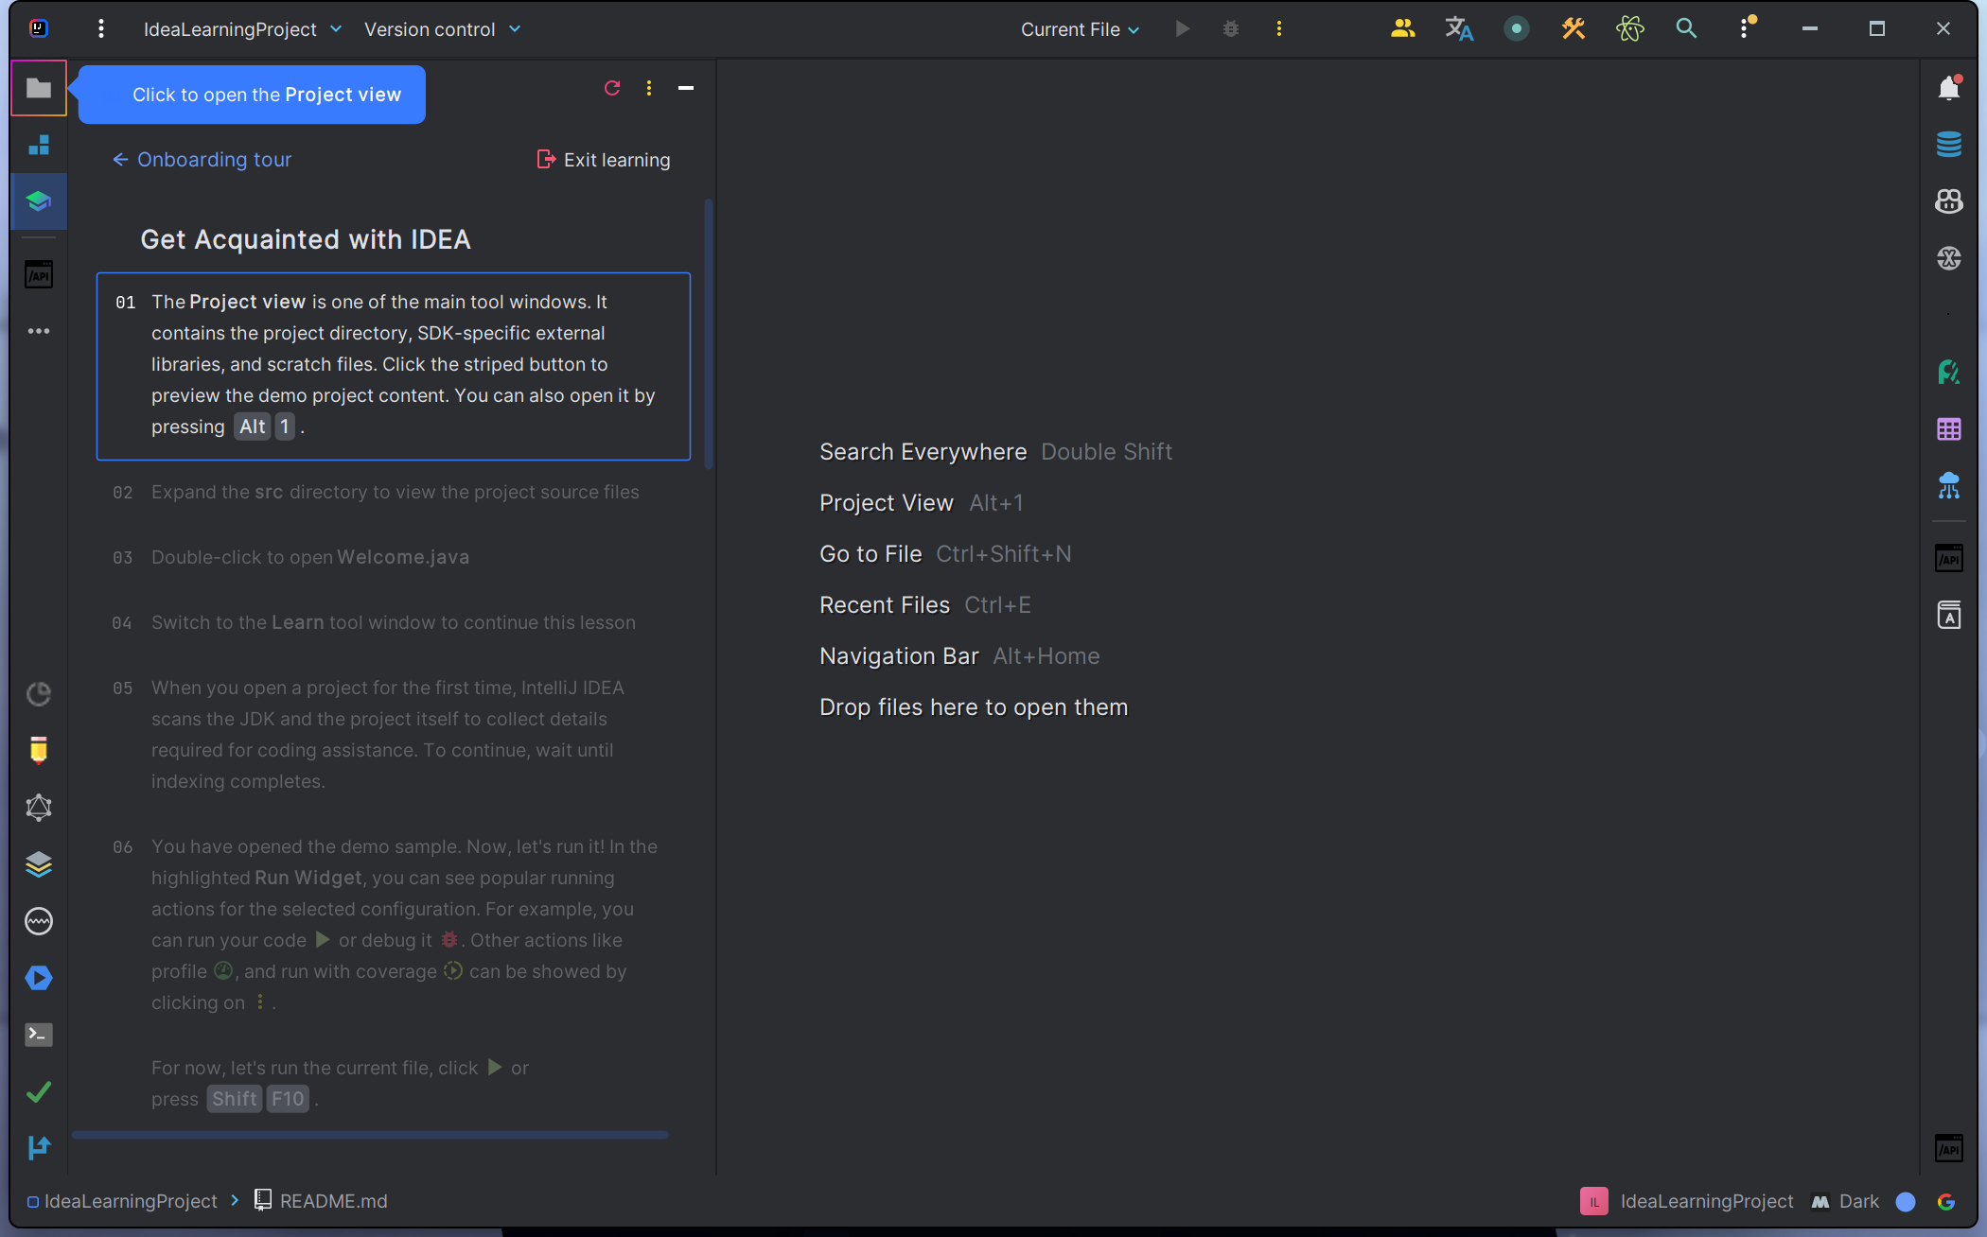Hide the Learn panel with minimize dash

point(686,88)
